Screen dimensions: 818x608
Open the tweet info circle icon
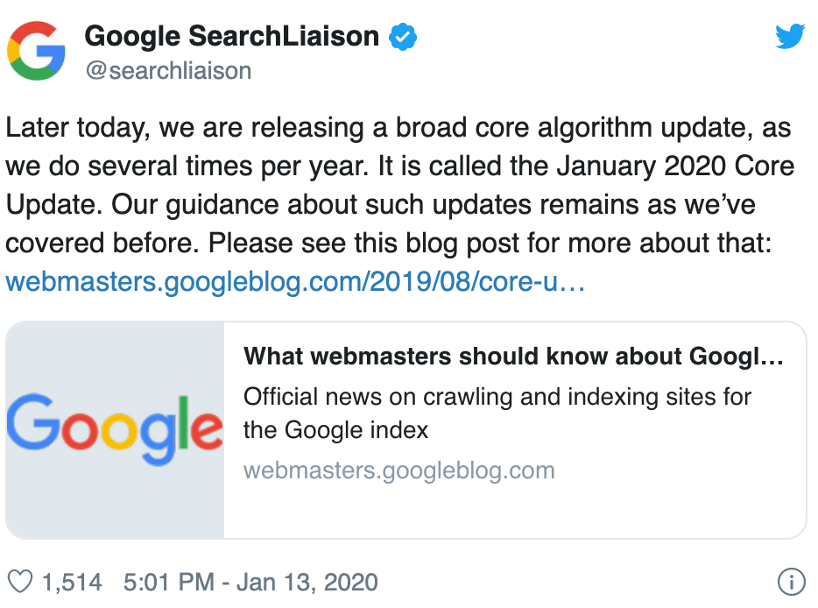(x=791, y=582)
